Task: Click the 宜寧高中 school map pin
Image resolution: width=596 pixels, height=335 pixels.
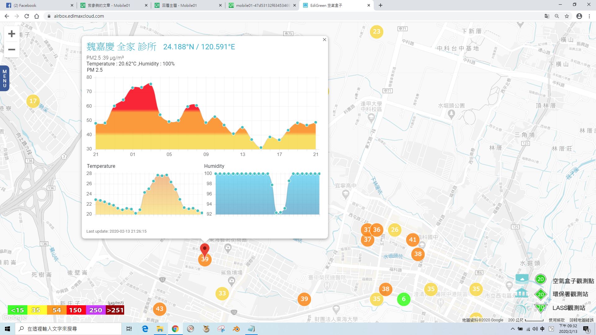Action: click(x=345, y=194)
